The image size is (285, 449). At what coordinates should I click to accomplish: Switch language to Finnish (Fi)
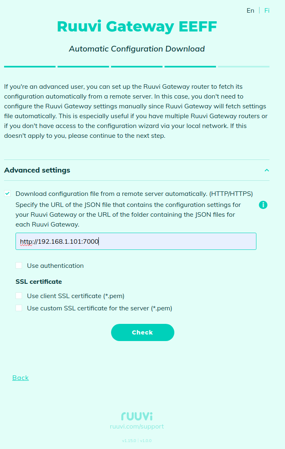(267, 11)
